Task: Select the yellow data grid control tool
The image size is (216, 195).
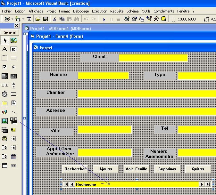Action: pyautogui.click(x=13, y=130)
